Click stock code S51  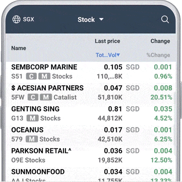tap(17, 76)
